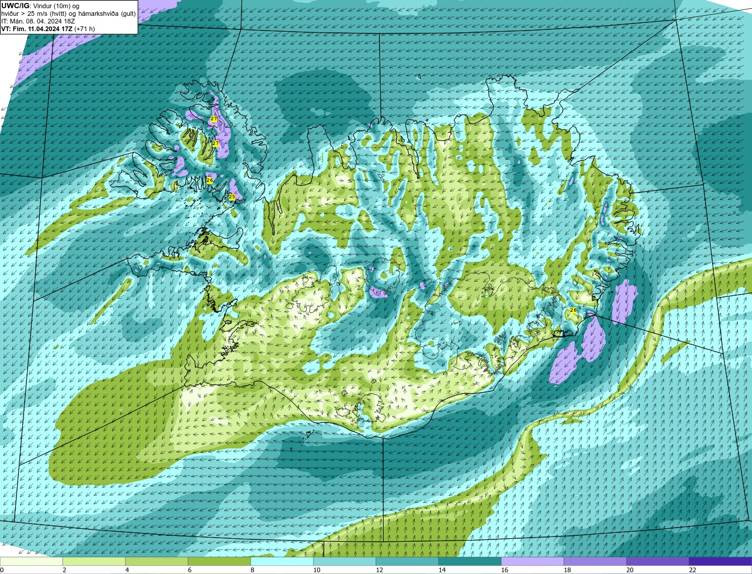Select the 4–6 m/s green legend swatch
This screenshot has height=574, width=752.
pyautogui.click(x=157, y=561)
